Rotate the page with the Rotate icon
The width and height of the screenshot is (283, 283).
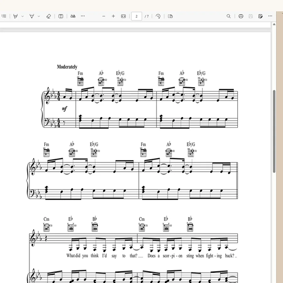pos(158,16)
